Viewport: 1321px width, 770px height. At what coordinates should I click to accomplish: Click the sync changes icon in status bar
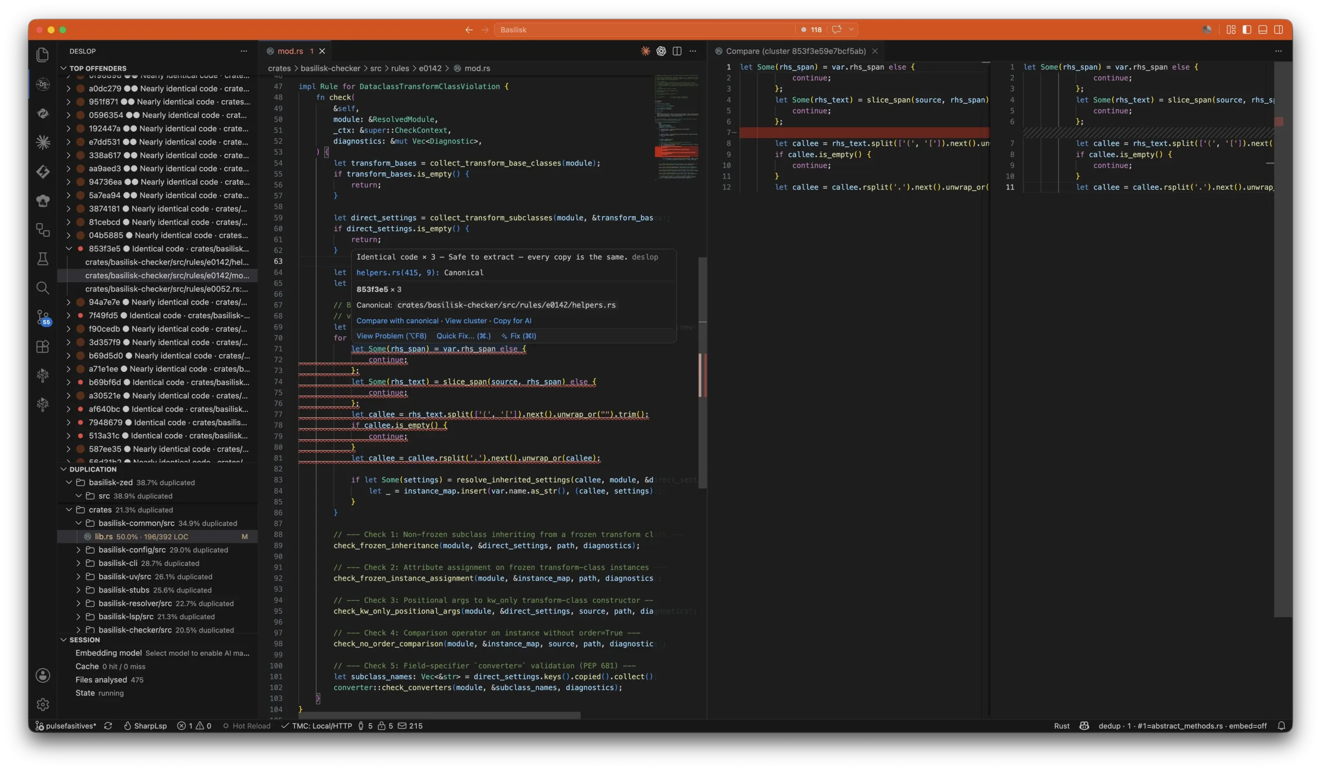click(x=108, y=726)
